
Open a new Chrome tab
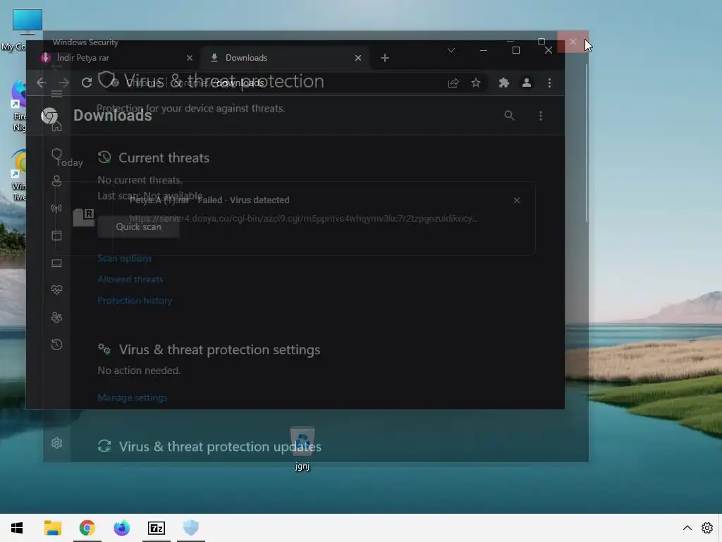click(385, 58)
